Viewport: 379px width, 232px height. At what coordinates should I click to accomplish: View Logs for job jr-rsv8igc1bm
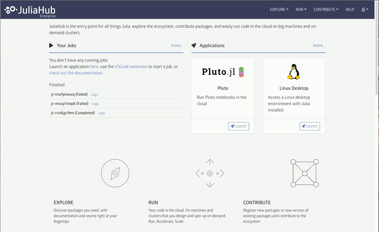101,113
